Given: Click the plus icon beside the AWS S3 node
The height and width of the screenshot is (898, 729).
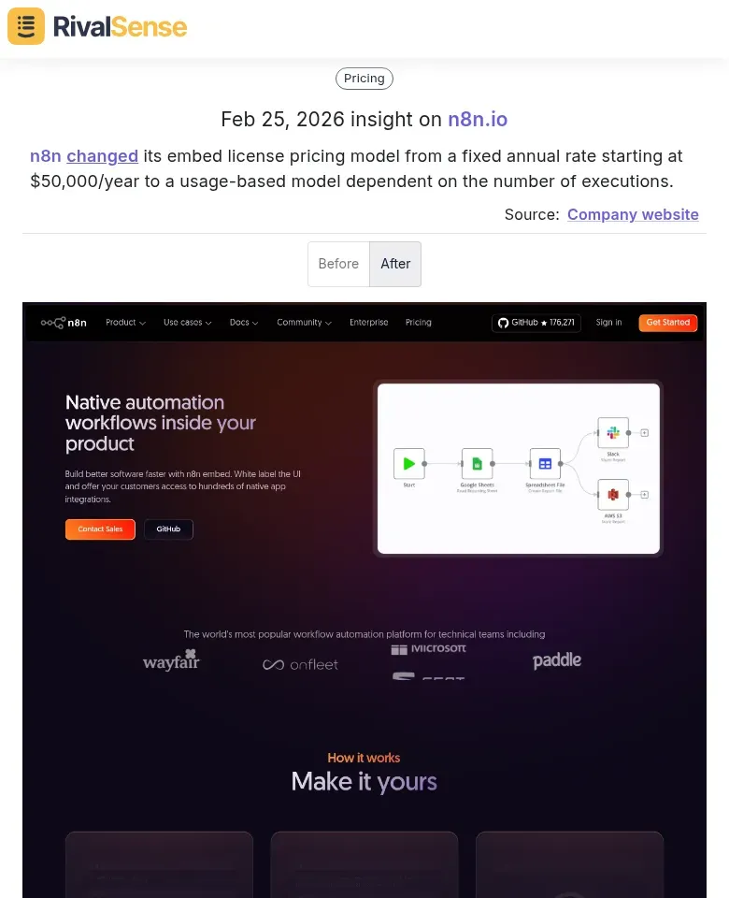Looking at the screenshot, I should pyautogui.click(x=643, y=496).
